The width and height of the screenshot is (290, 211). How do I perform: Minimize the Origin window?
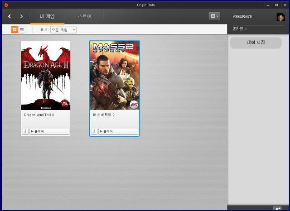(x=268, y=5)
